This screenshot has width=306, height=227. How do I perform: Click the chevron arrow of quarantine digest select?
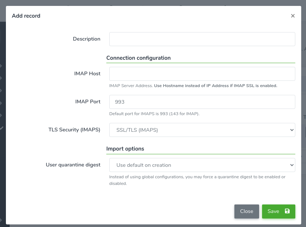coord(292,165)
